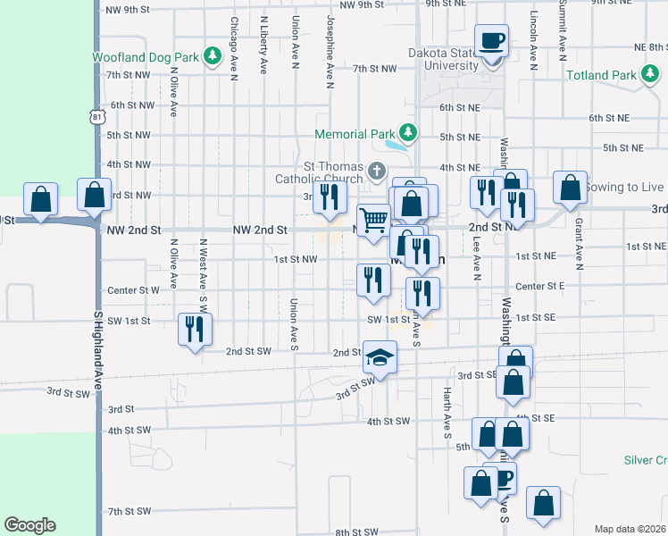668x536 pixels.
Task: Open the Google logo link
Action: [x=30, y=525]
